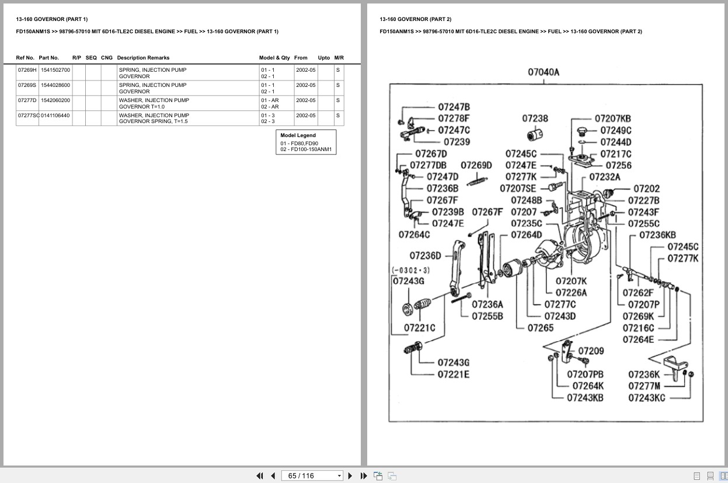Screen dimensions: 728x483
Task: Click WASHER, INJECTION PUMP GOVERNOR T=1.0 description
Action: (154, 103)
